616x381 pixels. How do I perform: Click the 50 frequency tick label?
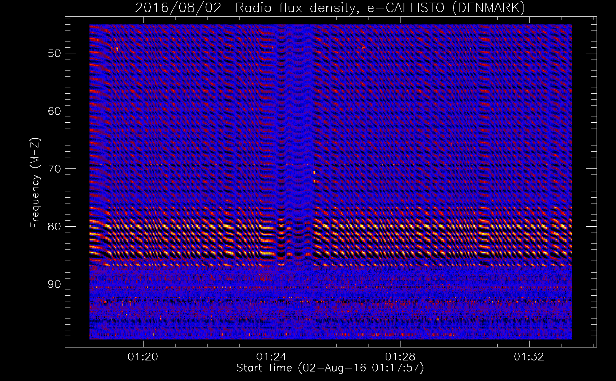tap(54, 53)
